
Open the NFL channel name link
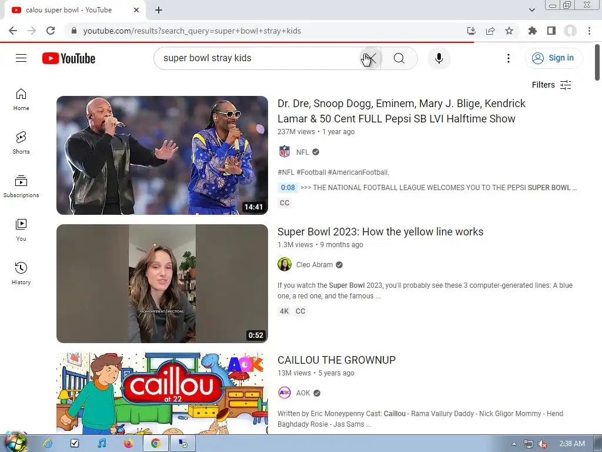click(303, 152)
